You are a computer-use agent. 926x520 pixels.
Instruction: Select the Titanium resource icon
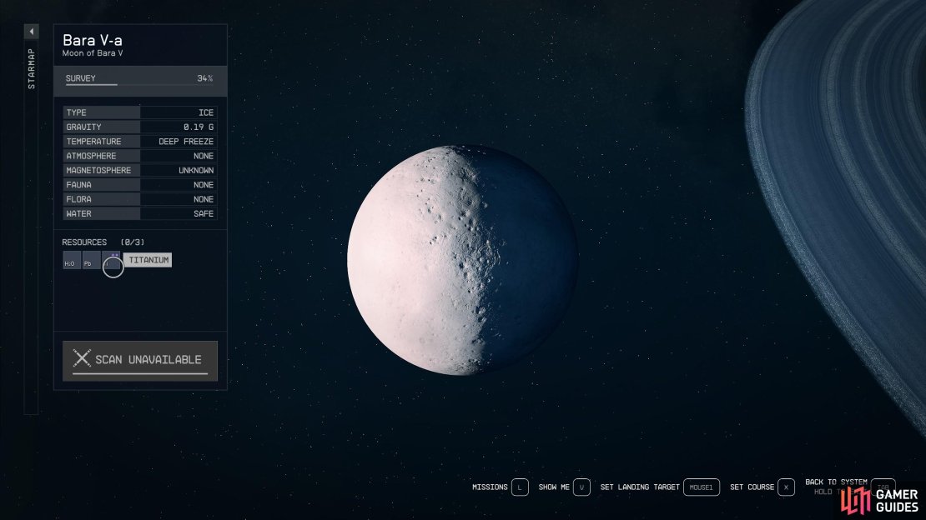[111, 260]
